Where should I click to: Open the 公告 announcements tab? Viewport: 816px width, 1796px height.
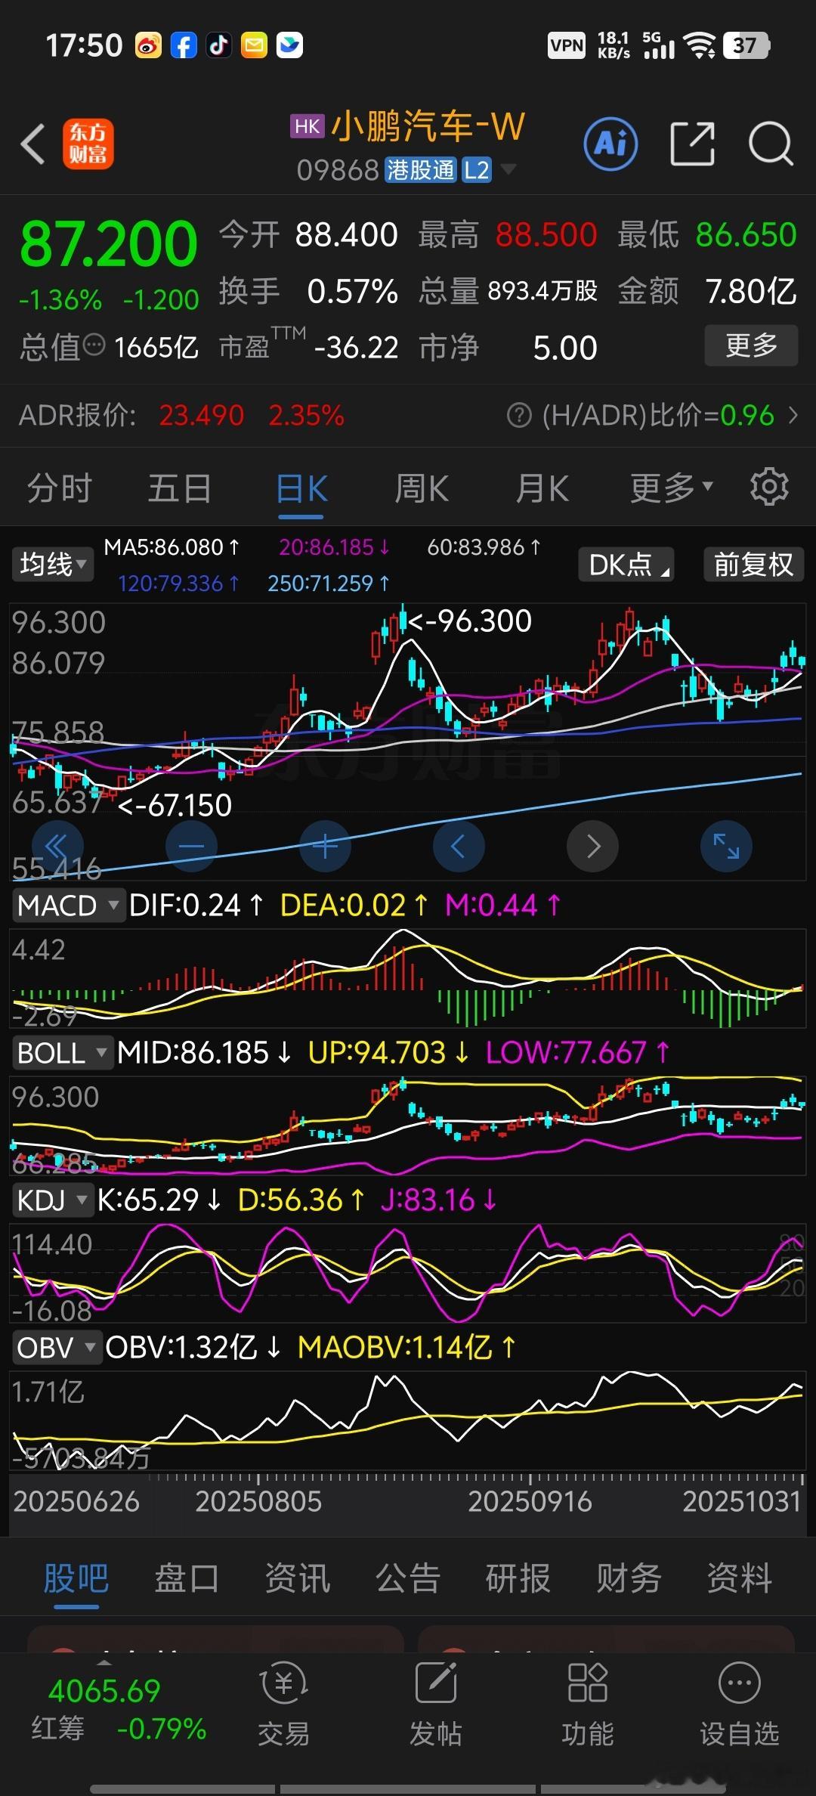407,1578
